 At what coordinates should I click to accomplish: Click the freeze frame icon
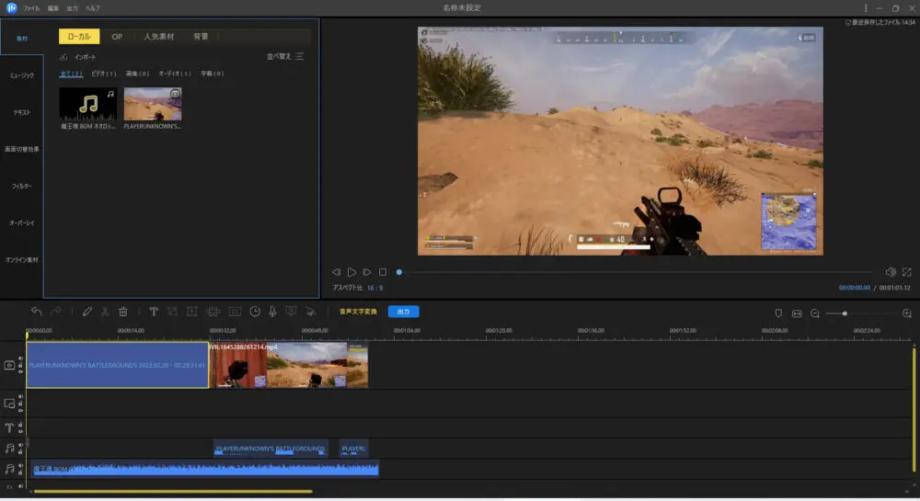pyautogui.click(x=235, y=312)
